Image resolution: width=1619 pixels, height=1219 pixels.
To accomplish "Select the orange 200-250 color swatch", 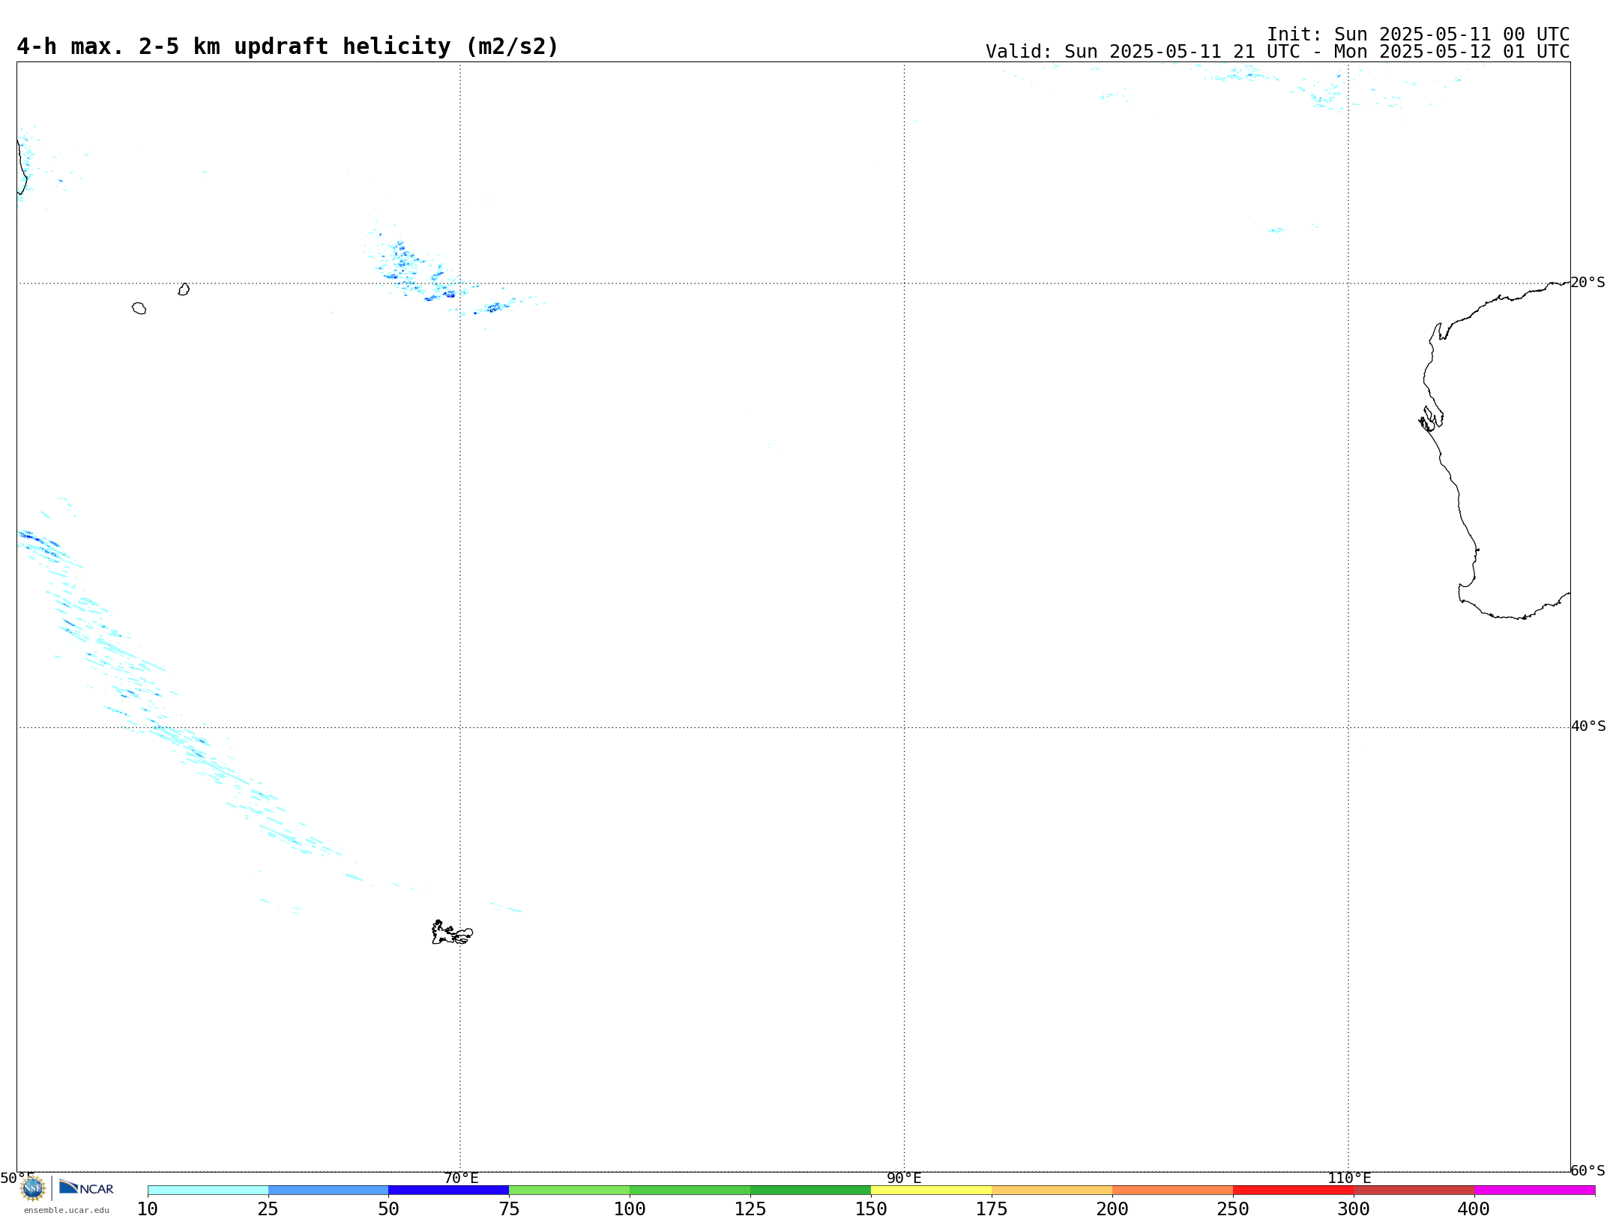I will pyautogui.click(x=1173, y=1190).
